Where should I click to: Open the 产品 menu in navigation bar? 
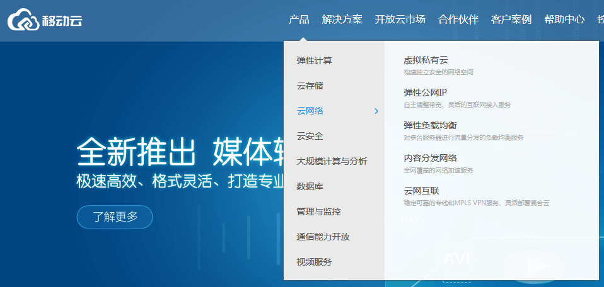(299, 20)
